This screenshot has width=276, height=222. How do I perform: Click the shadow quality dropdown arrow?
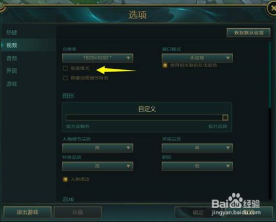point(228,166)
